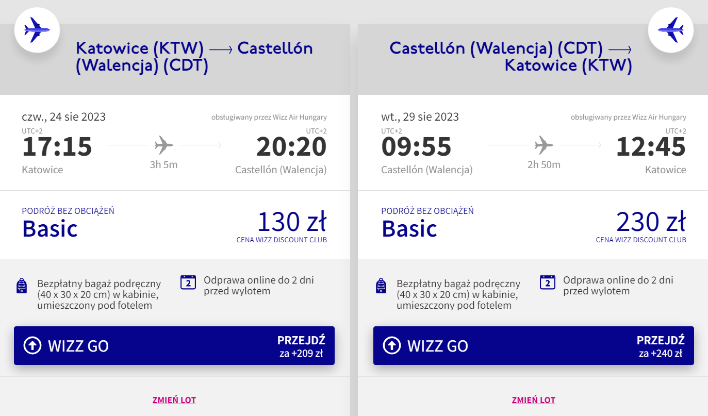Click the backpack baggage icon in the return card
Image resolution: width=708 pixels, height=416 pixels.
pos(381,286)
